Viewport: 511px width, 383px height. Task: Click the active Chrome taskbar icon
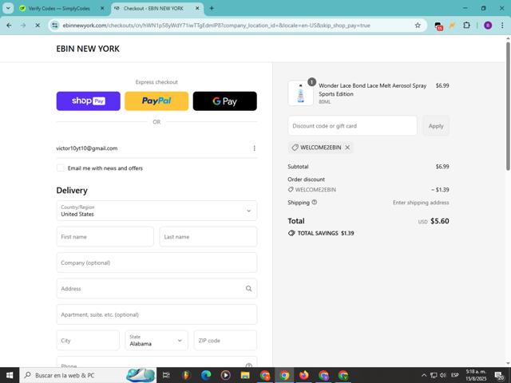[284, 375]
